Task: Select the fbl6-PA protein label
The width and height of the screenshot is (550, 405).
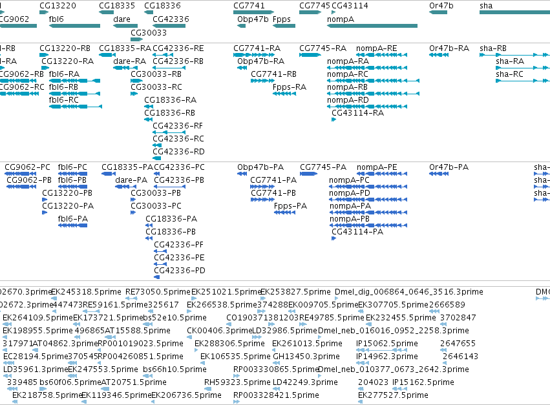Action: [72, 219]
